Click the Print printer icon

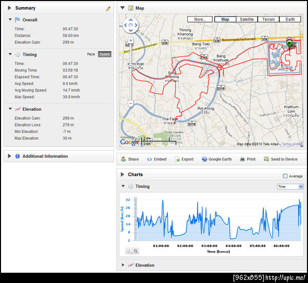point(242,159)
